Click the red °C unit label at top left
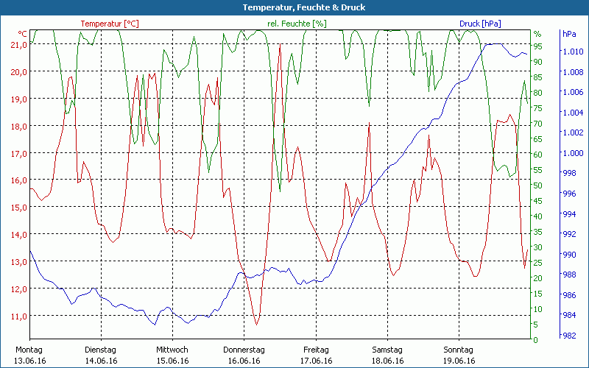Viewport: 589px width, 368px height. tap(22, 34)
